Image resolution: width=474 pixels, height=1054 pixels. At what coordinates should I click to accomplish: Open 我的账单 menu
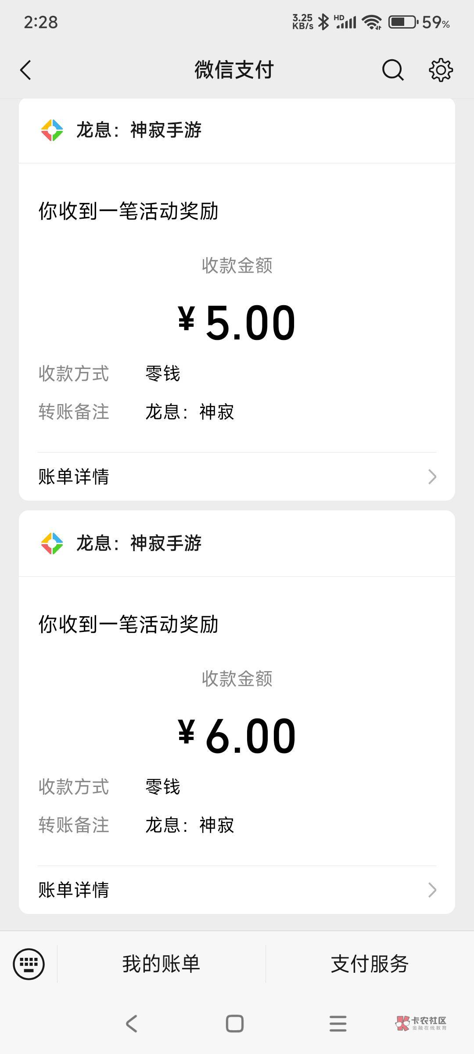161,964
